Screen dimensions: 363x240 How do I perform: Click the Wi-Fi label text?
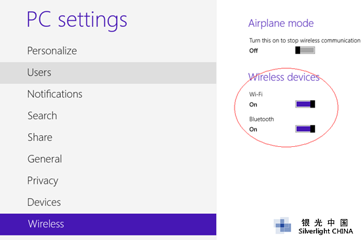256,94
